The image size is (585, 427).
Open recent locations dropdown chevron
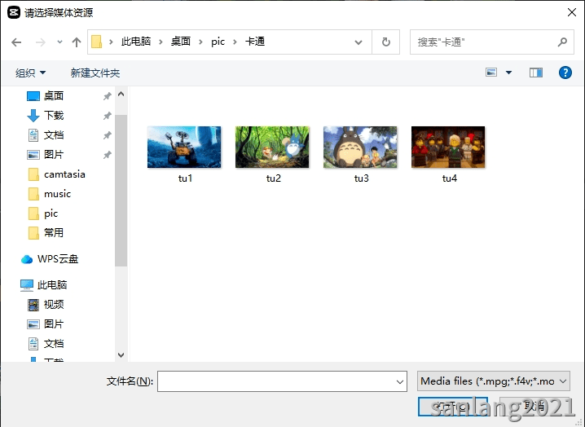coord(59,42)
